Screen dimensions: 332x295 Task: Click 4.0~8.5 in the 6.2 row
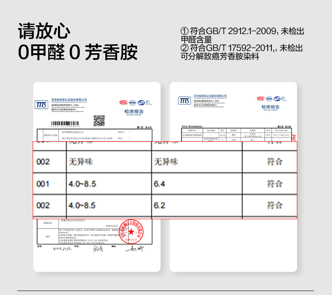point(82,205)
